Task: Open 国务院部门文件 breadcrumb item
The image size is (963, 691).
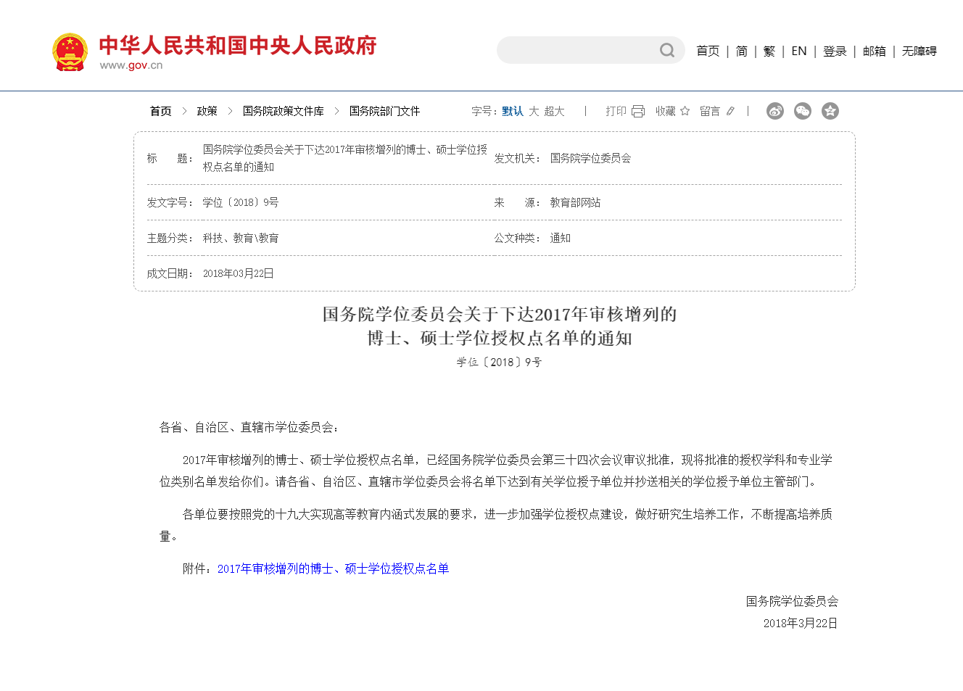Action: pos(384,111)
